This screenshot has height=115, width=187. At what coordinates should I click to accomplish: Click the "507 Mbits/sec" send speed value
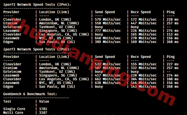(x=108, y=68)
